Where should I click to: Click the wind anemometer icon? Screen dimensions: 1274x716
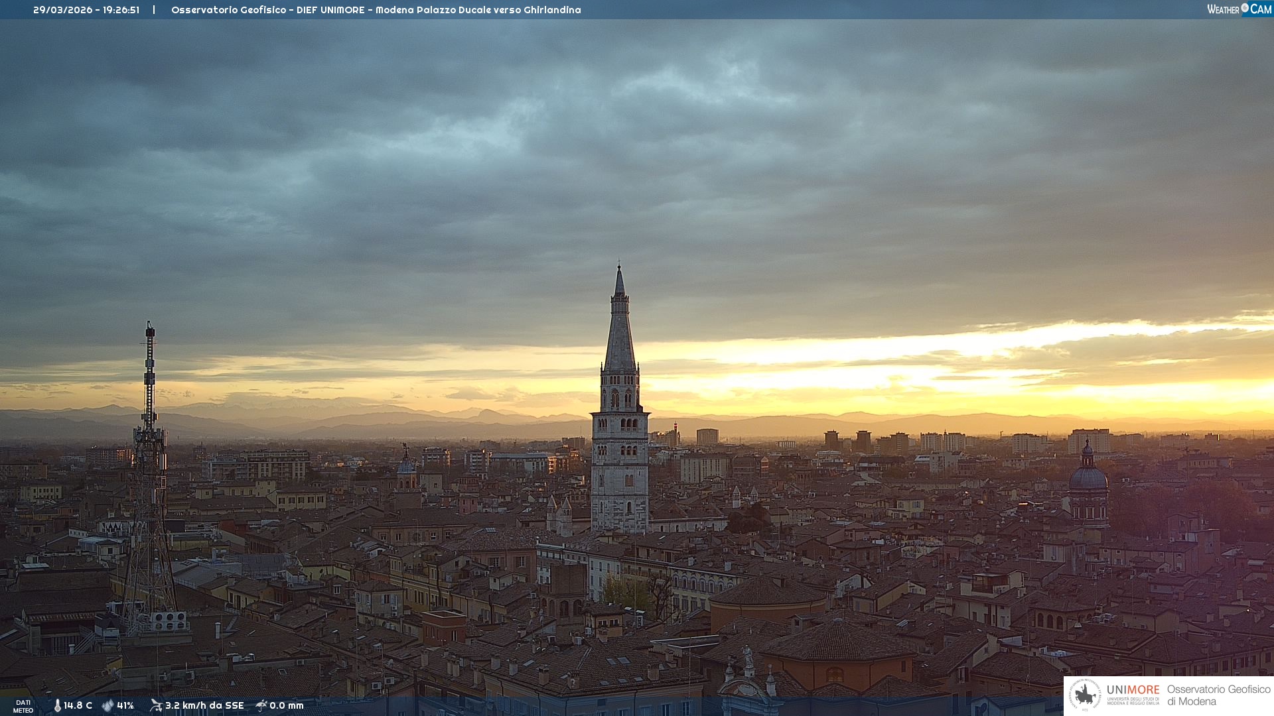(156, 705)
